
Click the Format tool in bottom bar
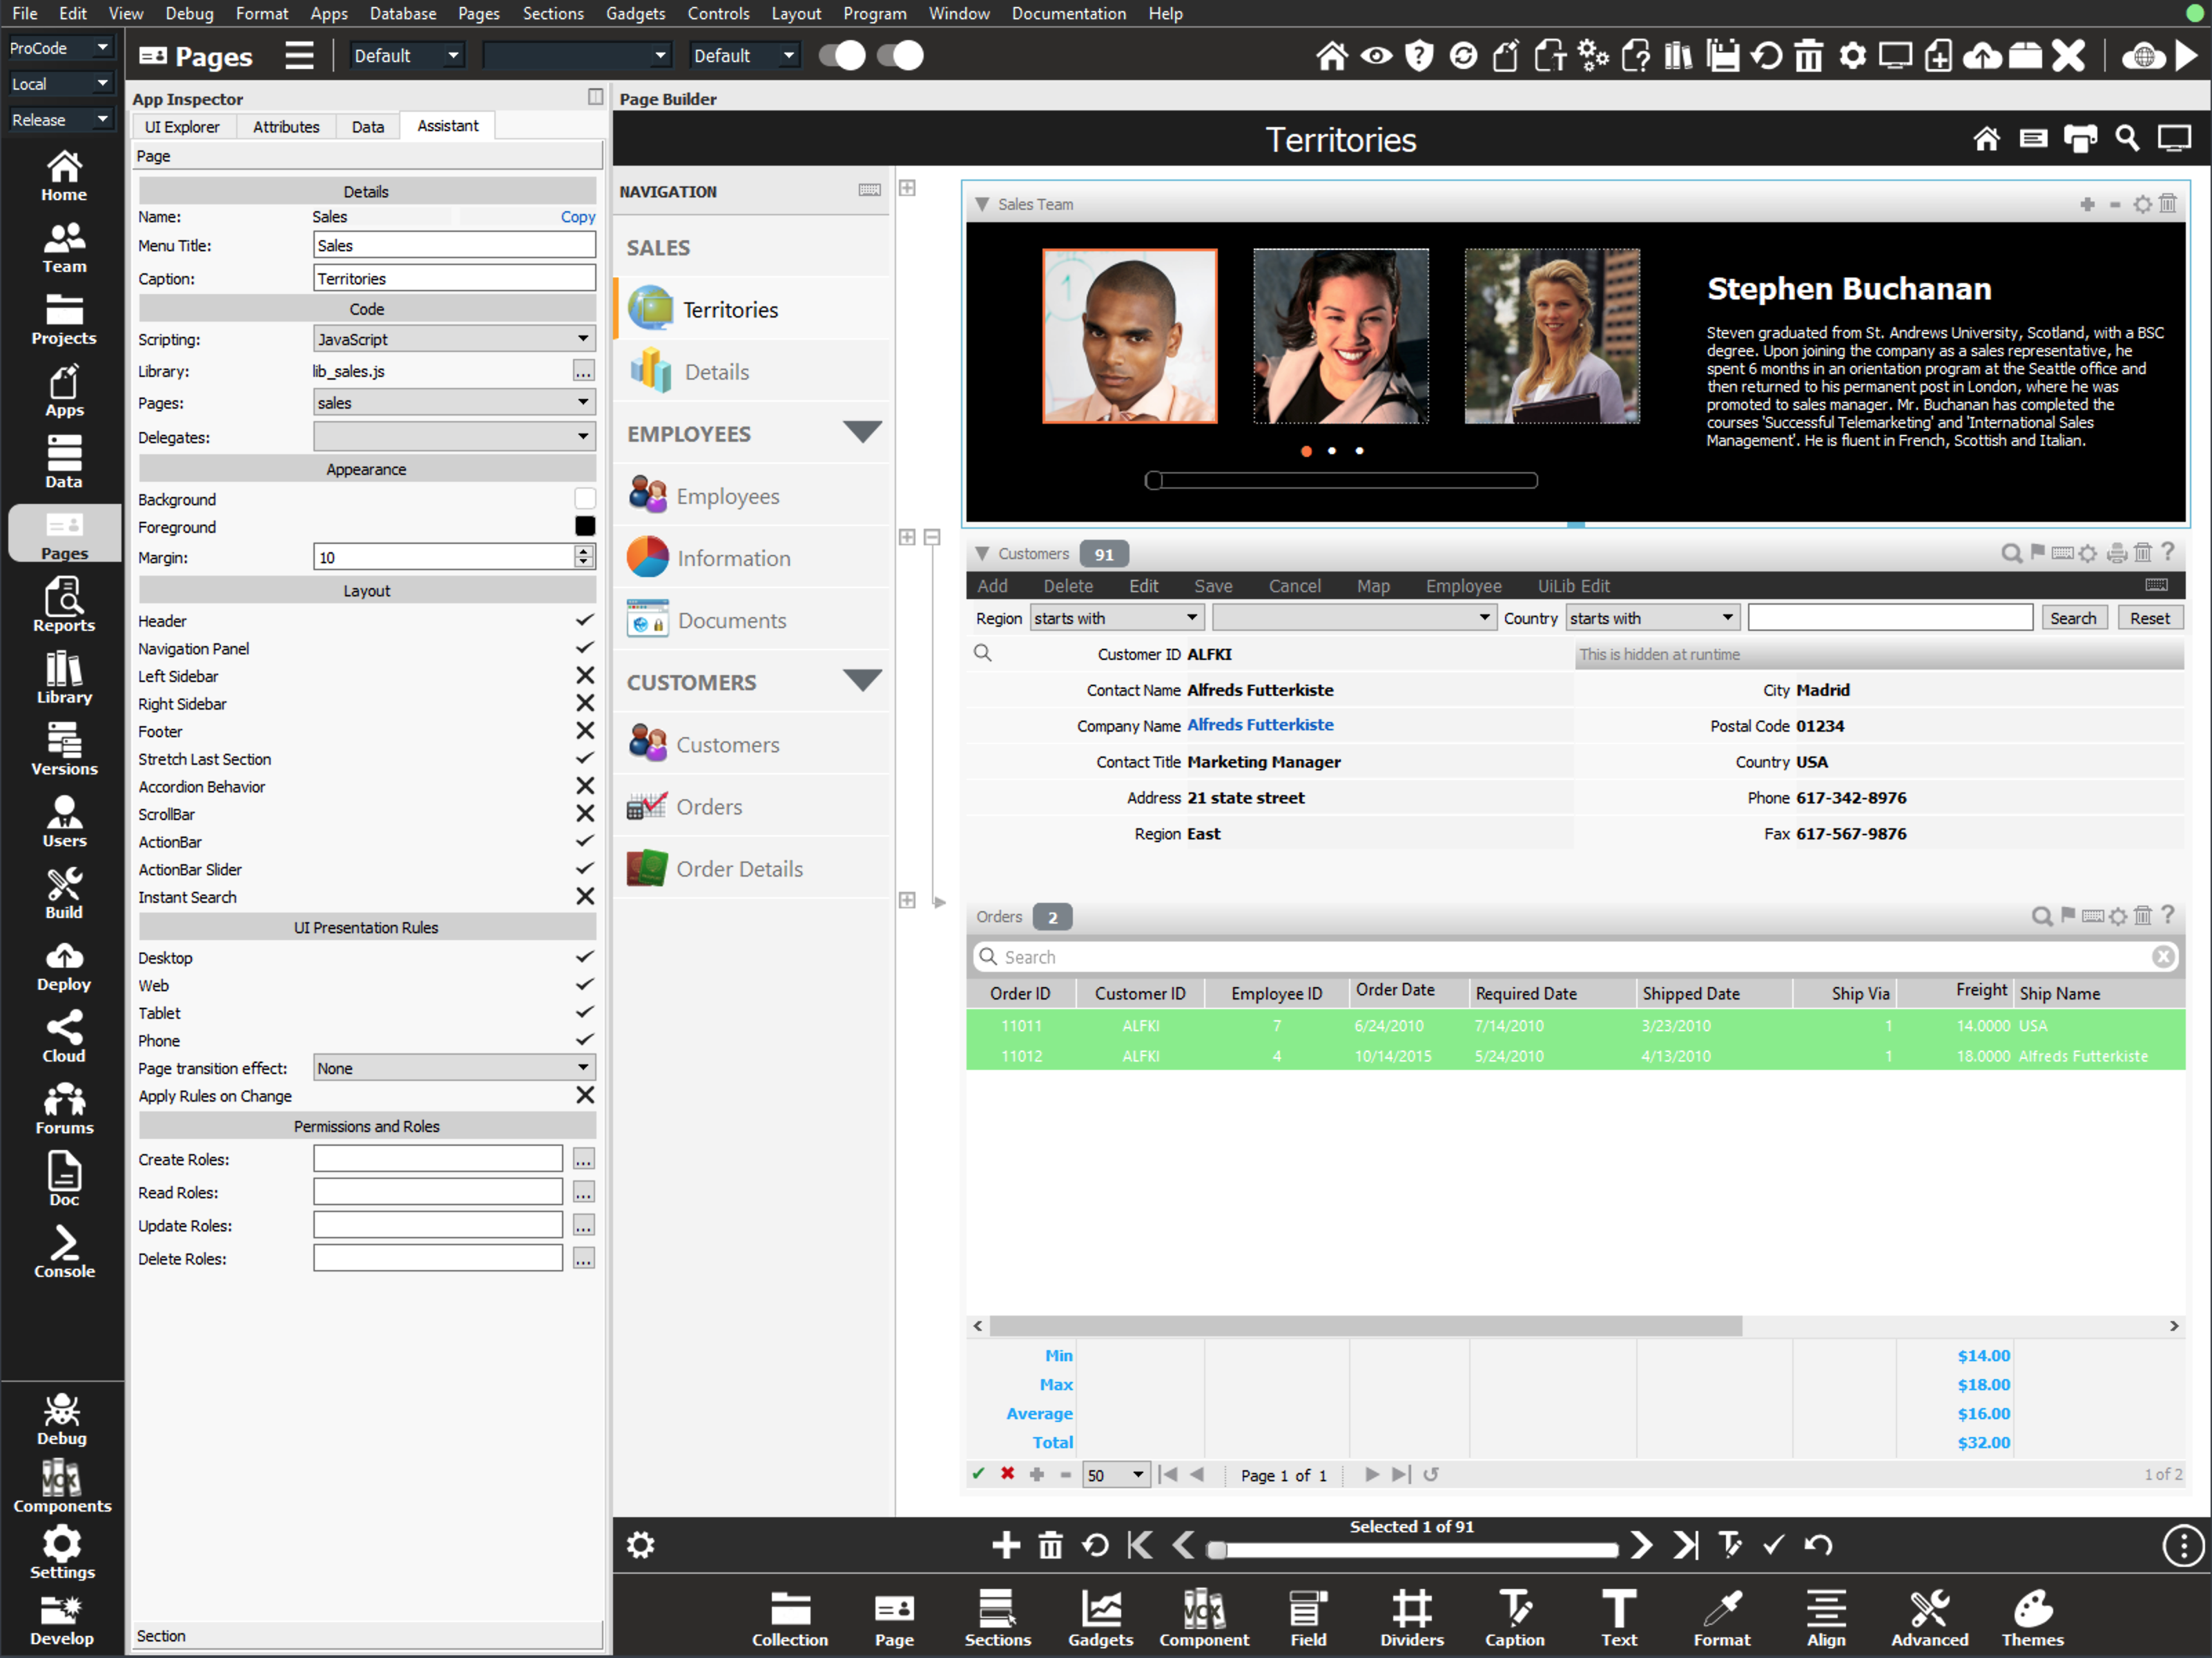tap(1722, 1618)
